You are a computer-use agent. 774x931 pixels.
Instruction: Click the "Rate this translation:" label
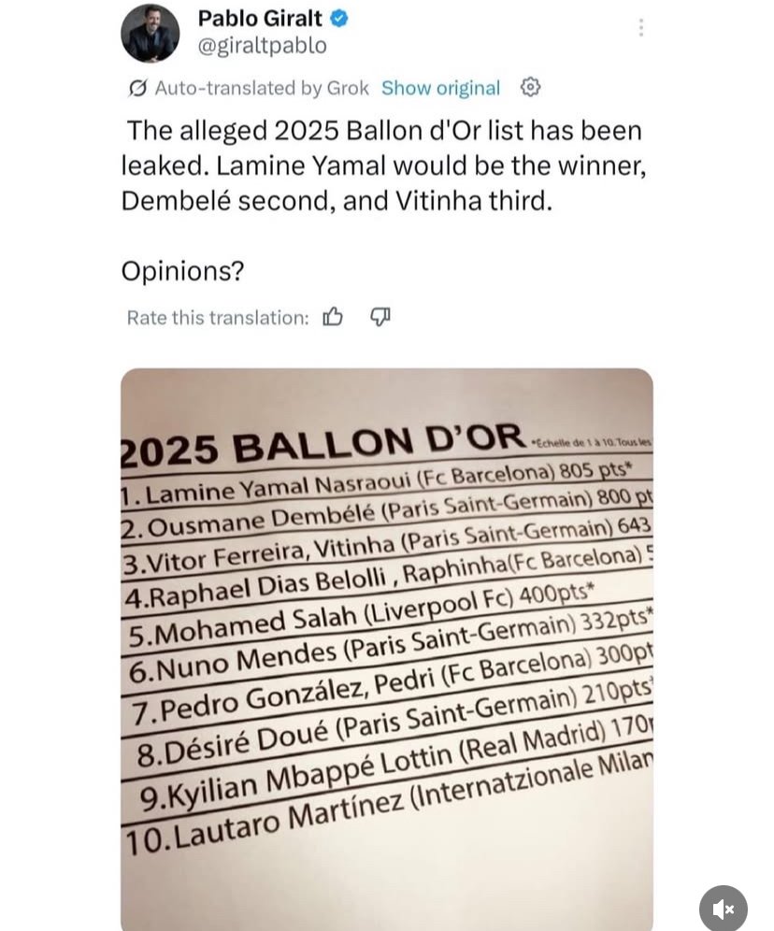[217, 318]
